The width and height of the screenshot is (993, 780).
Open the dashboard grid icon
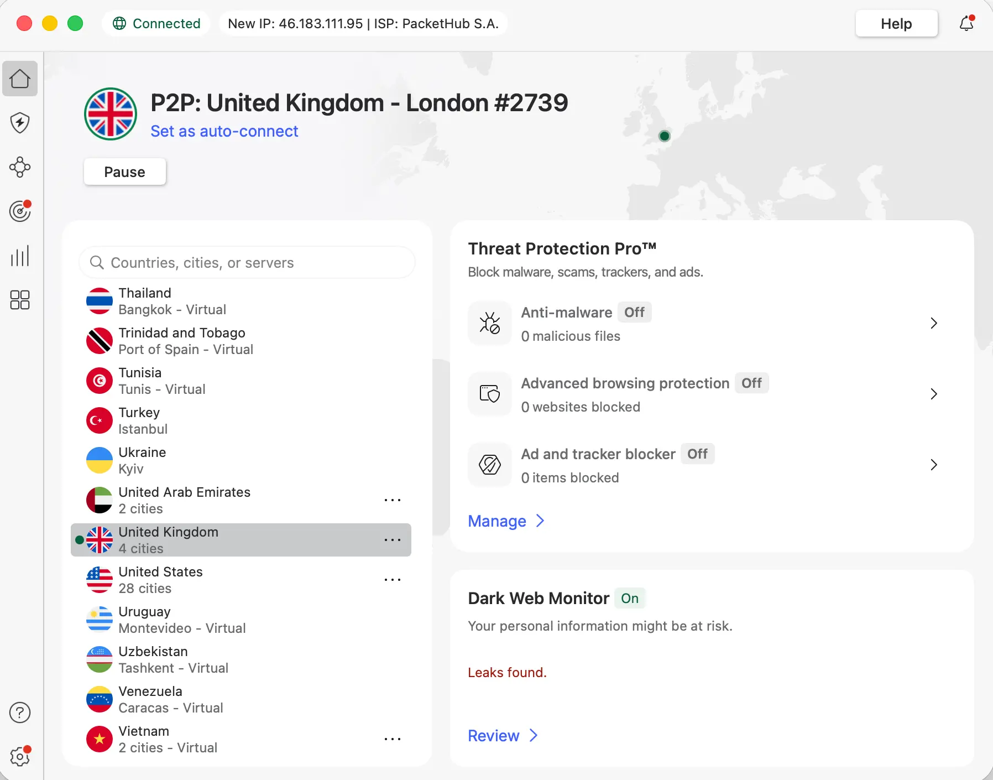[x=20, y=300]
